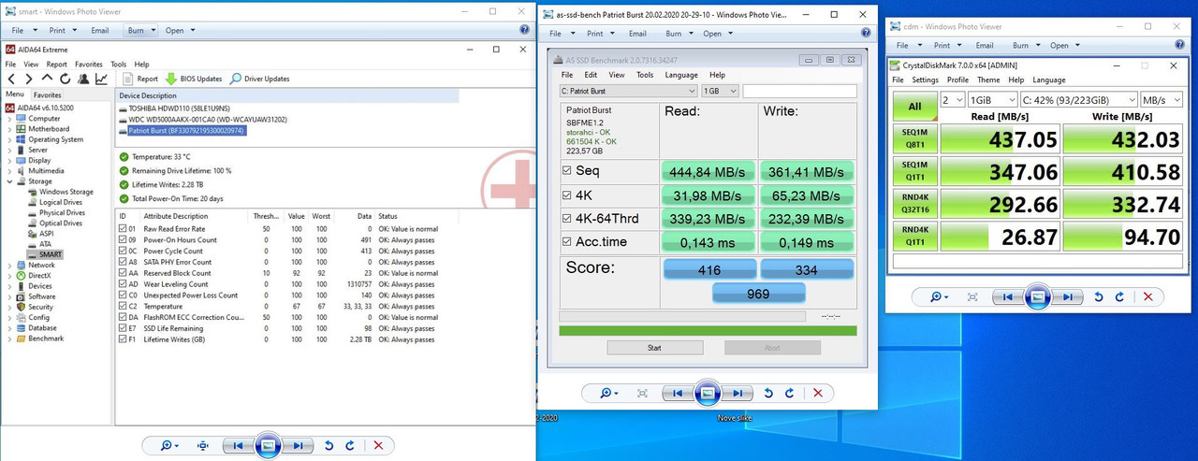Uncheck Raw Read Error Rate attribute

pyautogui.click(x=123, y=229)
